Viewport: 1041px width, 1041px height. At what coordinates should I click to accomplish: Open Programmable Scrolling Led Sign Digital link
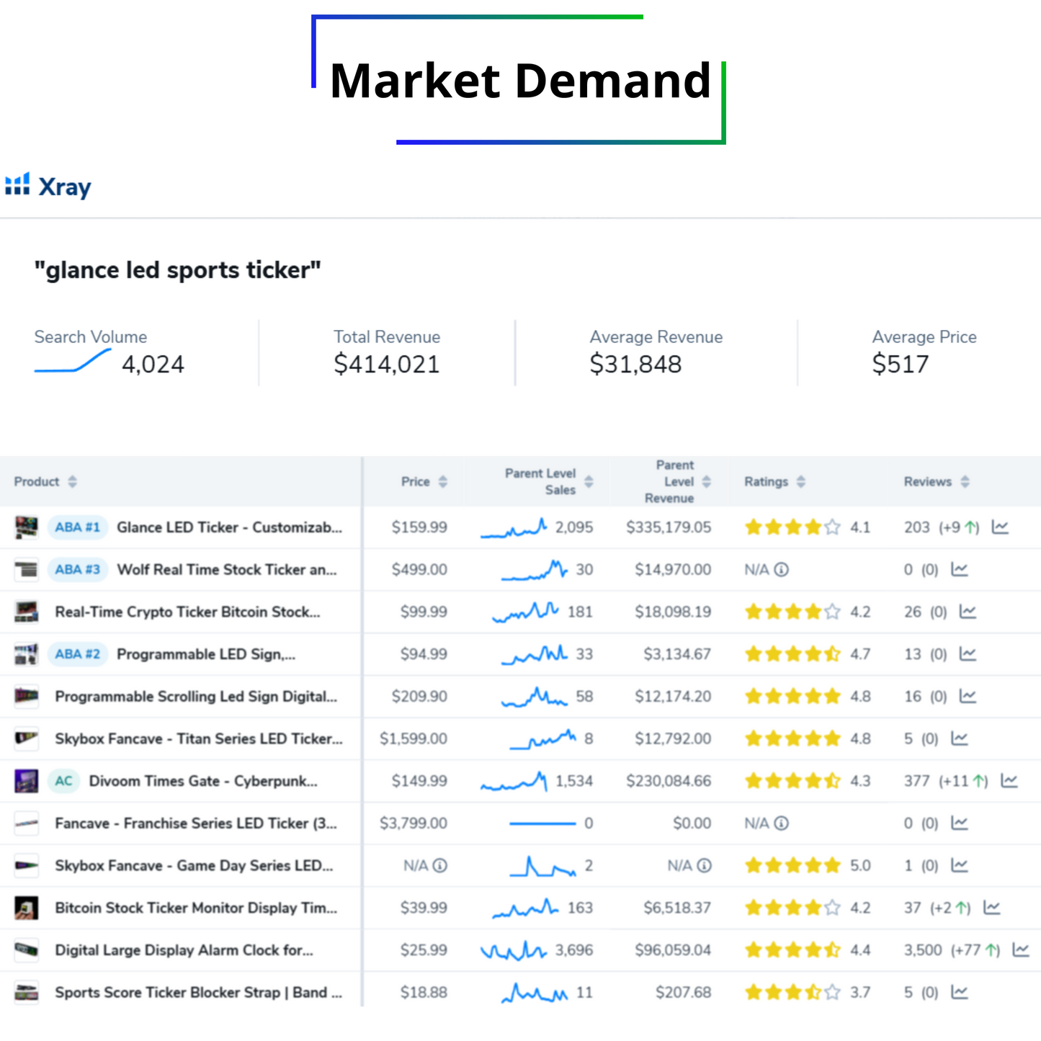click(x=196, y=697)
